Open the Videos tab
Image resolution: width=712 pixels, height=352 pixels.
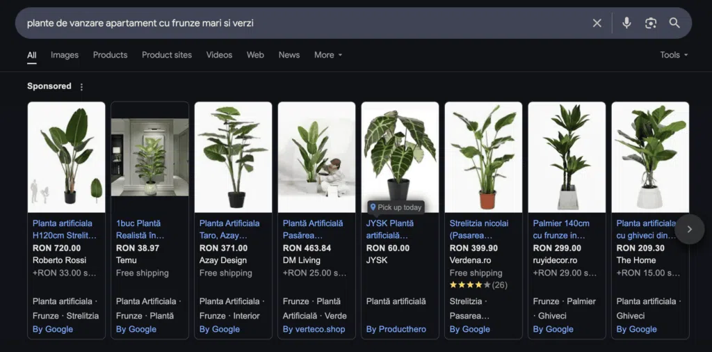(219, 55)
